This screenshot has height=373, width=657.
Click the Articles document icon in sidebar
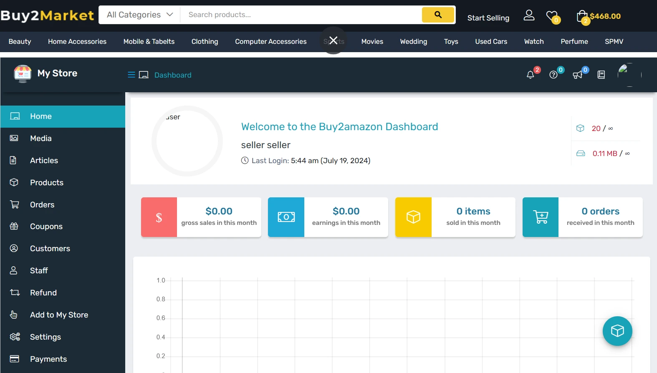click(x=13, y=160)
